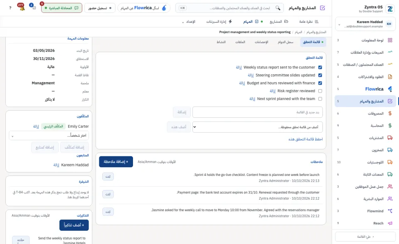The height and width of the screenshot is (244, 399).
Task: Click the new checklist item input field
Action: coord(258,112)
